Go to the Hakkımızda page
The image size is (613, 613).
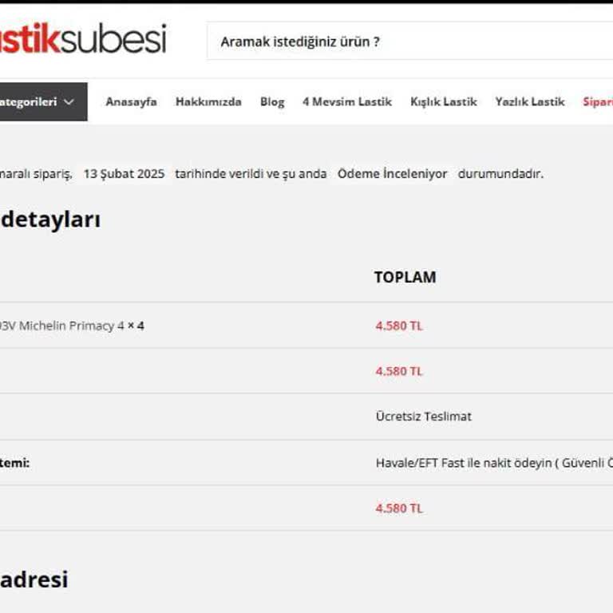(x=208, y=101)
